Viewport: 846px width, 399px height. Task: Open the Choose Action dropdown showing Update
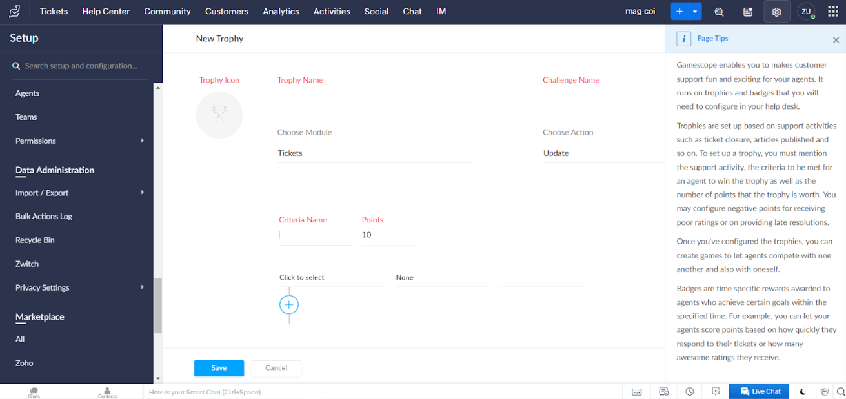603,153
